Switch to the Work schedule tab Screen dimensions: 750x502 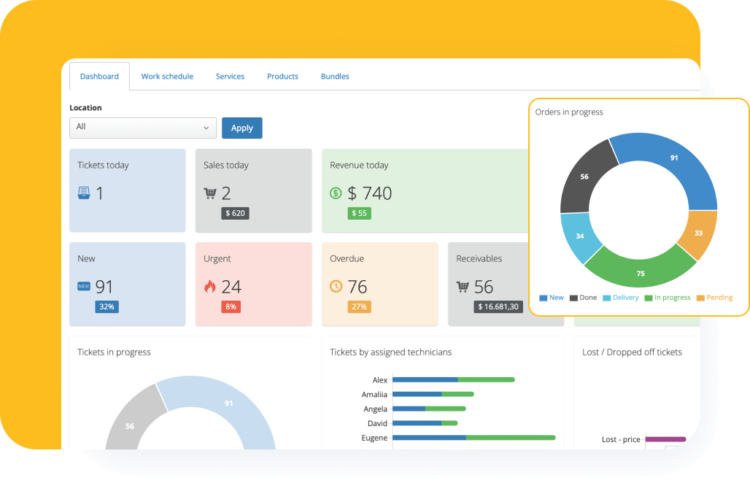coord(167,77)
